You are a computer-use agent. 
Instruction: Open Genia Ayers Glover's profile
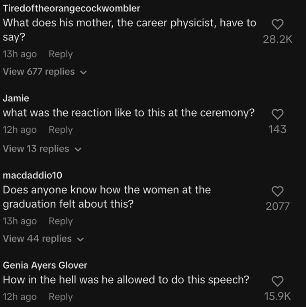click(x=45, y=265)
